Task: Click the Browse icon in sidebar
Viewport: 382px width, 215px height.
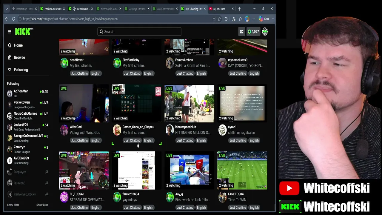Action: [x=10, y=58]
